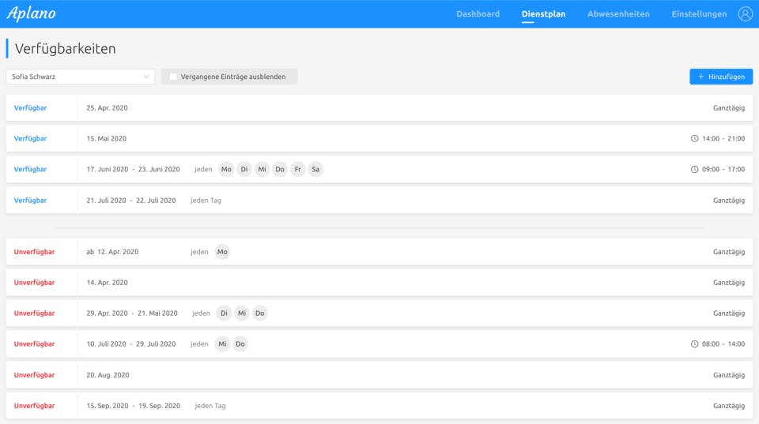Click the 'Do' chip in the 29. Apr. row
The width and height of the screenshot is (759, 424).
260,313
